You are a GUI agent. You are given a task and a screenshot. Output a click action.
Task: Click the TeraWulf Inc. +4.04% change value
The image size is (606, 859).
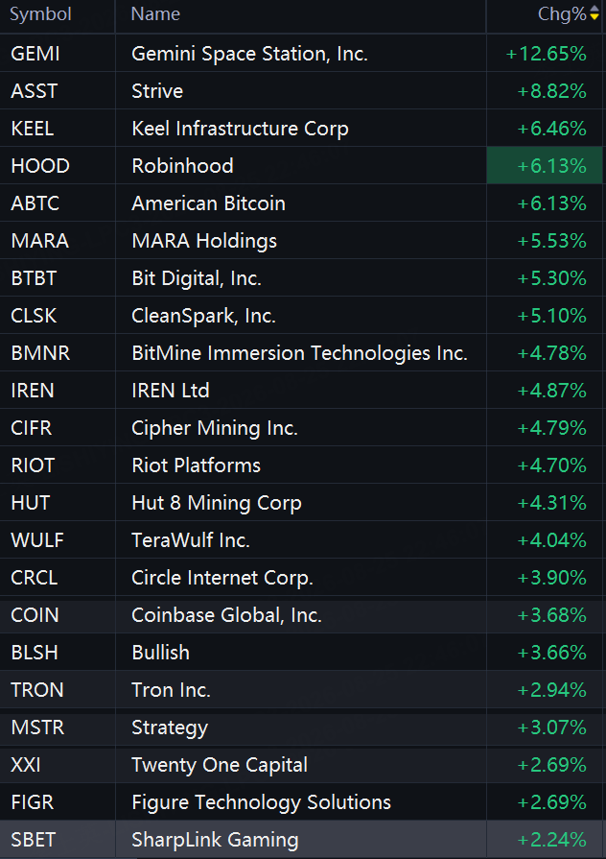[x=551, y=540]
